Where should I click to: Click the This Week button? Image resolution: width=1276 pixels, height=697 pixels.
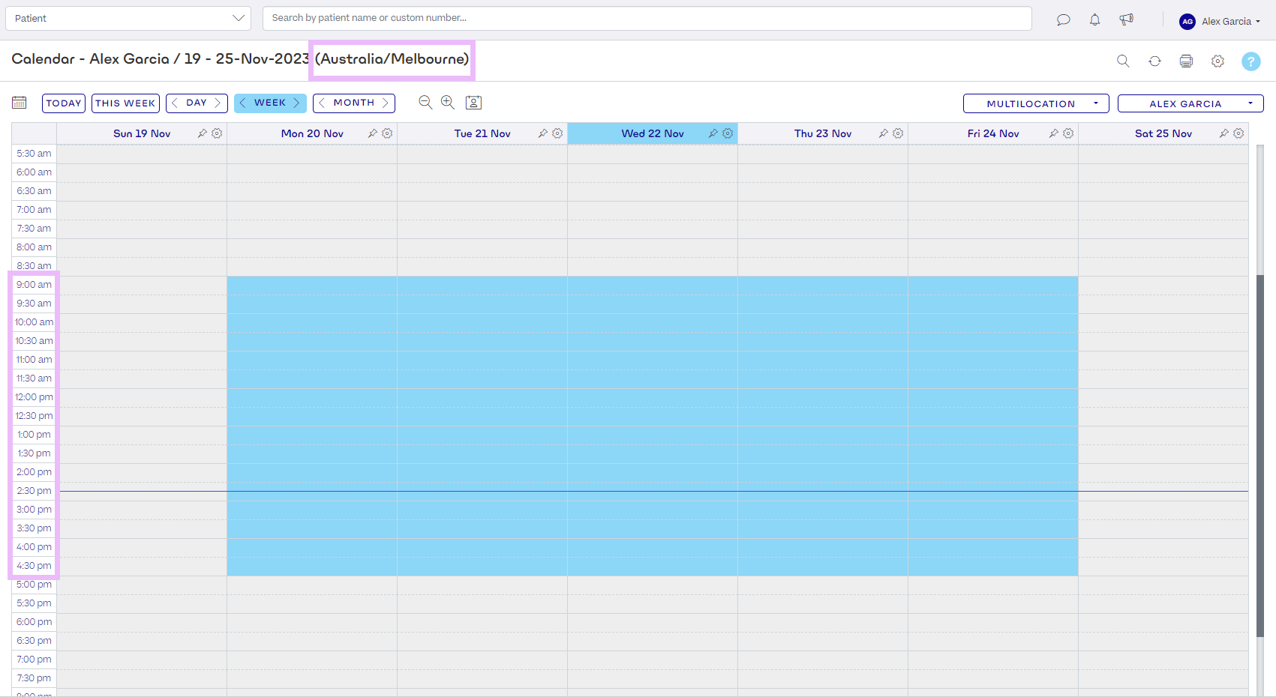tap(125, 103)
